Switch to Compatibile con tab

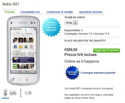click(x=30, y=12)
